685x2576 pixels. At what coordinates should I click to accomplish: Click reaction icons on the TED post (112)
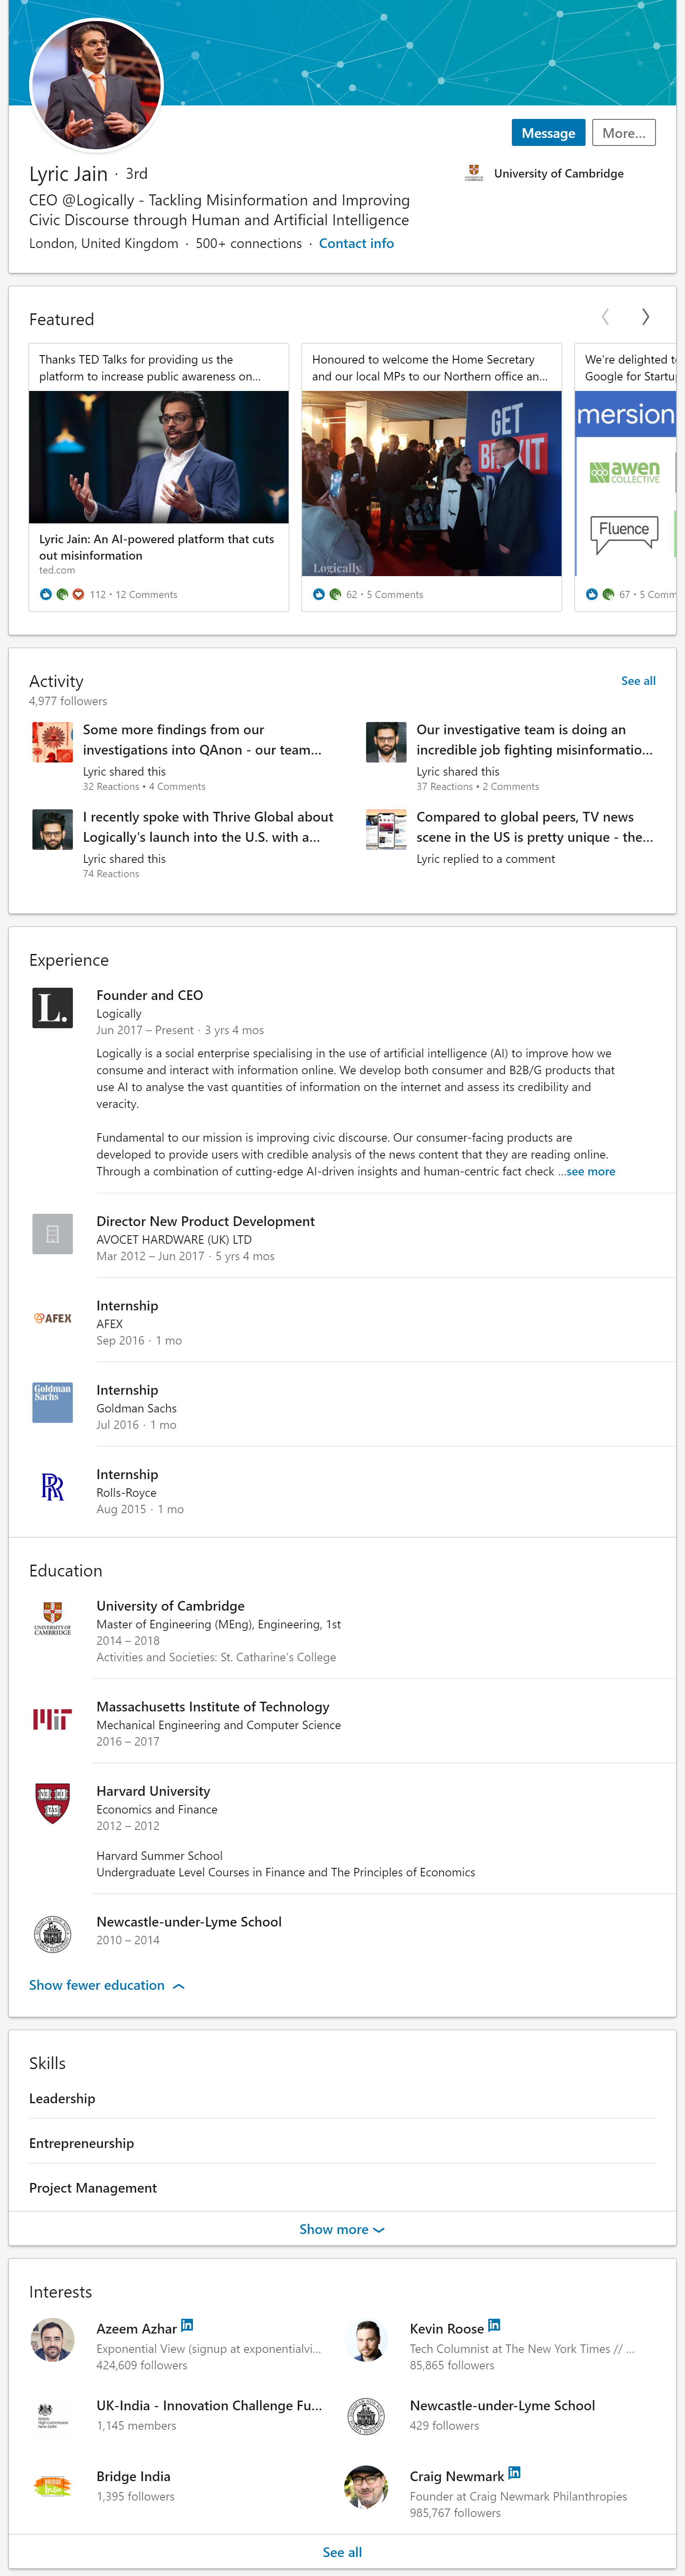(x=62, y=594)
